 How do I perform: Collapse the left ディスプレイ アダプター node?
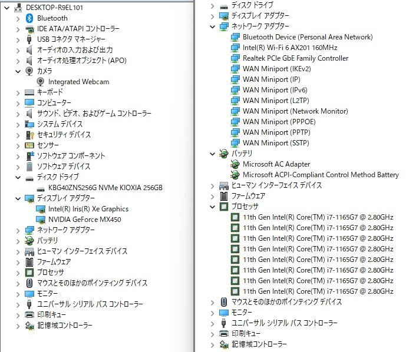[x=18, y=198]
